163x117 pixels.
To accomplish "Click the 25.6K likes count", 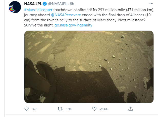I will (104, 109).
